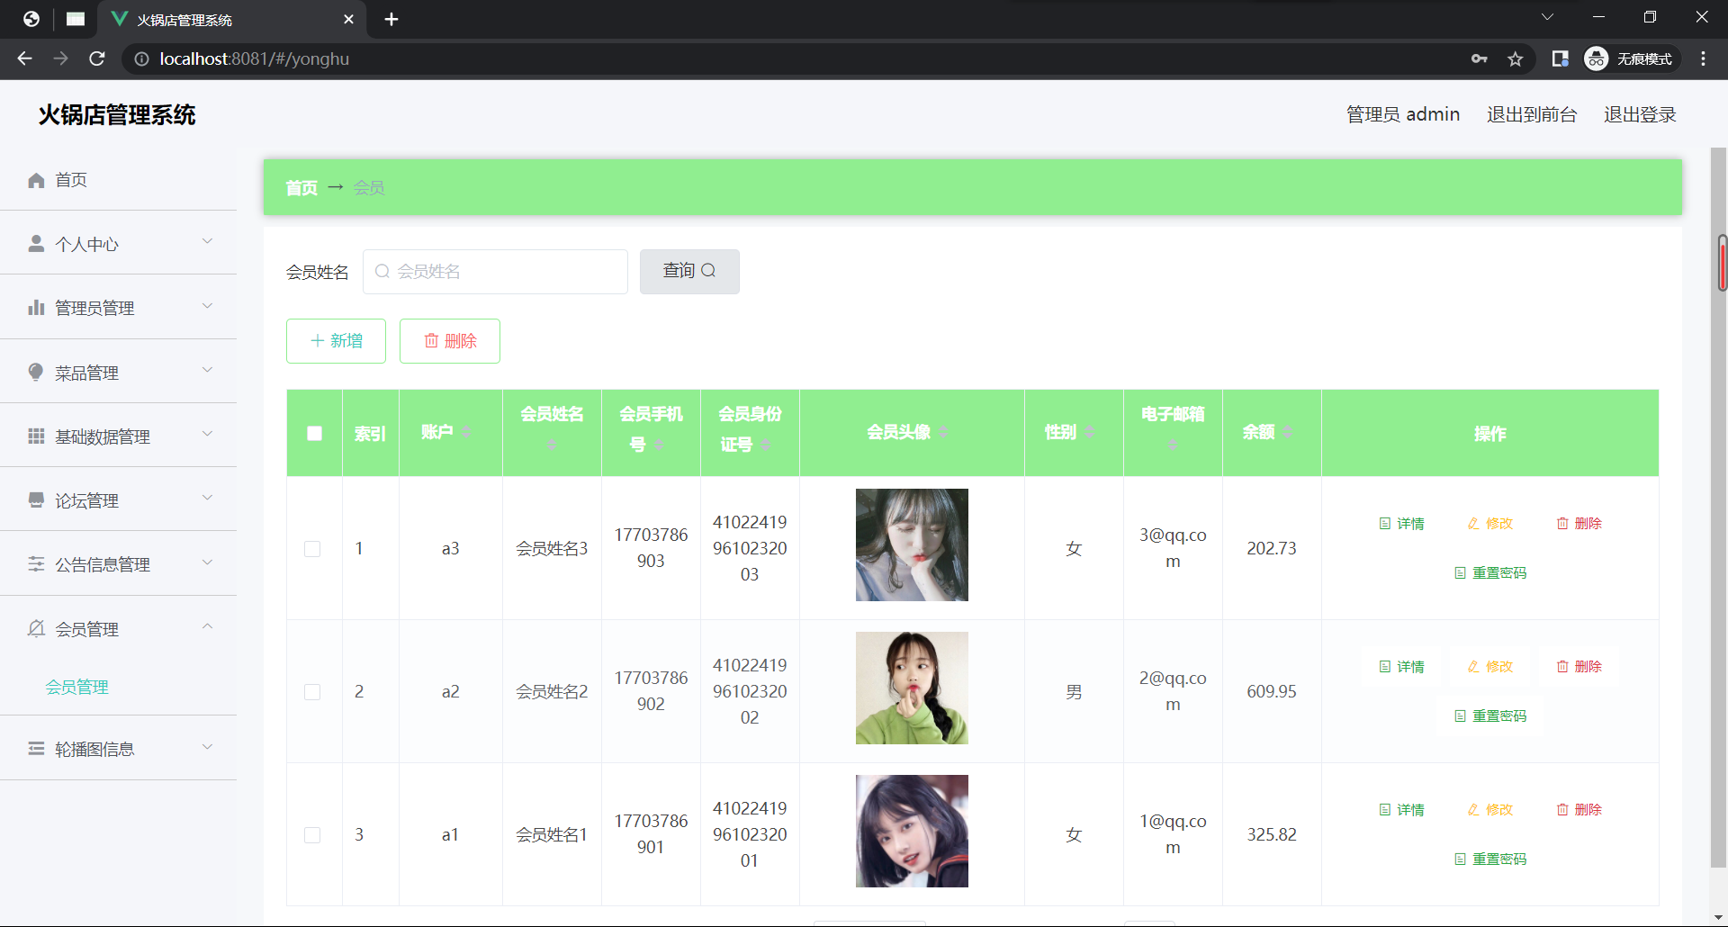Click 首页 in the breadcrumb bar
The width and height of the screenshot is (1728, 927).
301,187
